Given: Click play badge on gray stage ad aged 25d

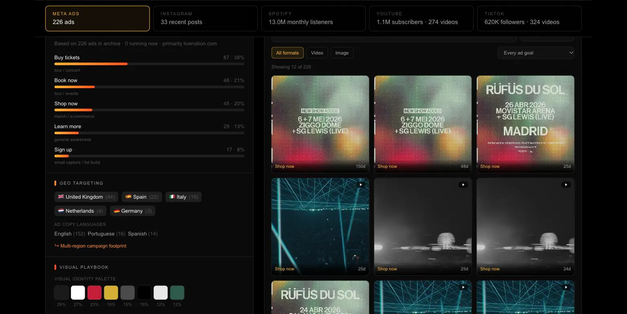Looking at the screenshot, I should [463, 185].
